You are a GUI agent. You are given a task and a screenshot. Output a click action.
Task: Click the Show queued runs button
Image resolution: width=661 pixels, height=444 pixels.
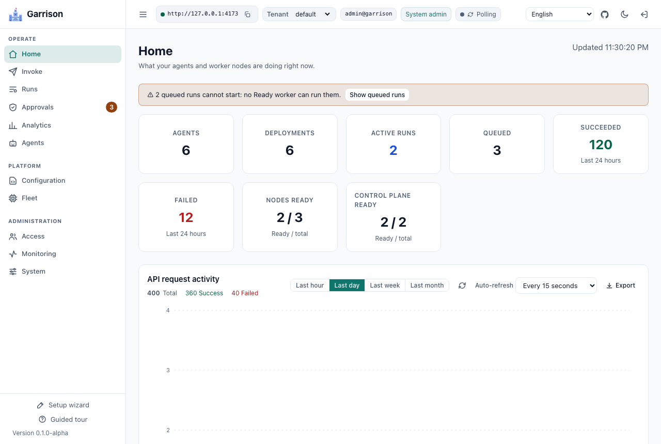pyautogui.click(x=377, y=95)
